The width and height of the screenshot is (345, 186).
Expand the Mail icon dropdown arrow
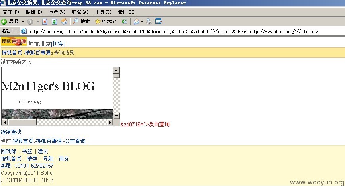(141, 22)
